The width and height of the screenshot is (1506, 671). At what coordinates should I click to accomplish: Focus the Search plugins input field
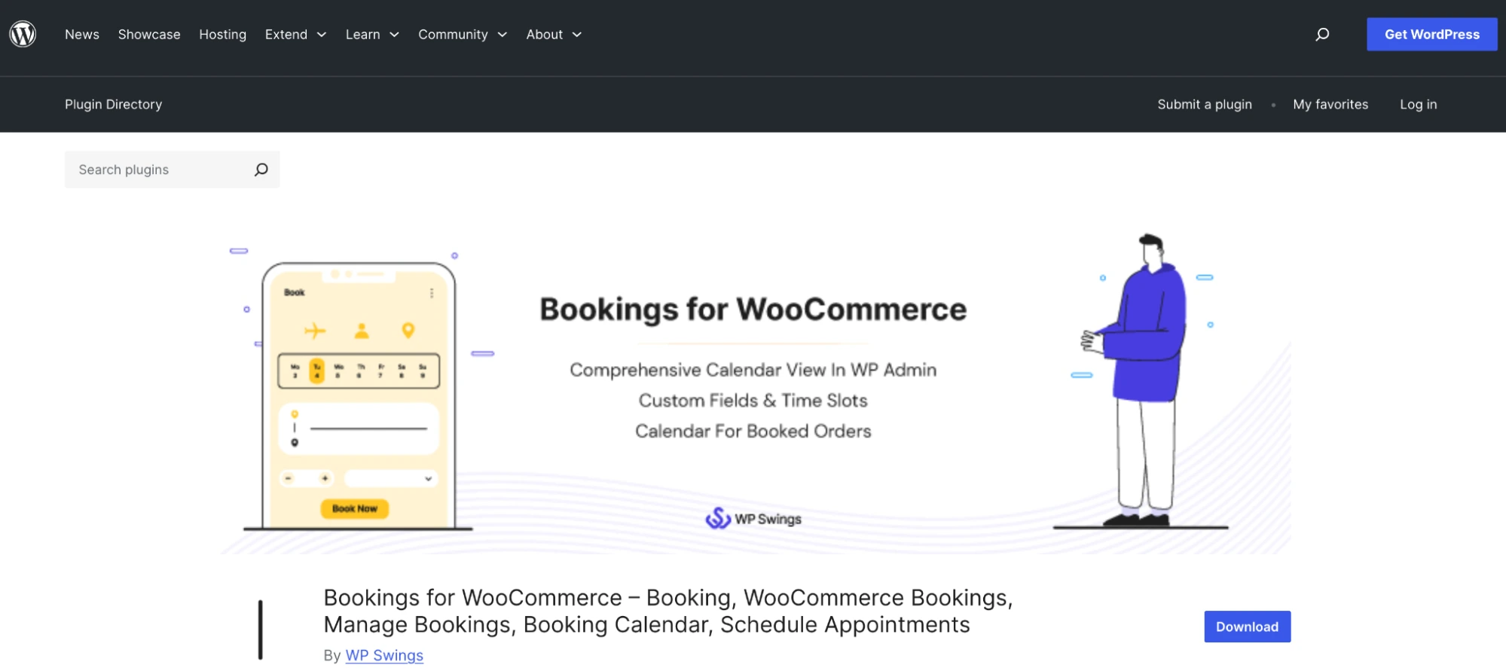pos(172,169)
